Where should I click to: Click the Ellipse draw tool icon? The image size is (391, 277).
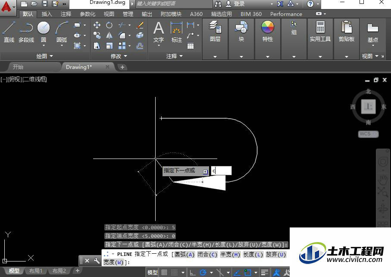[77, 35]
